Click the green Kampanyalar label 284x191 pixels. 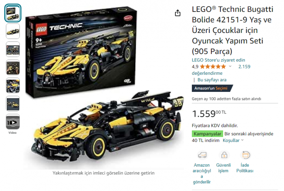coord(207,134)
